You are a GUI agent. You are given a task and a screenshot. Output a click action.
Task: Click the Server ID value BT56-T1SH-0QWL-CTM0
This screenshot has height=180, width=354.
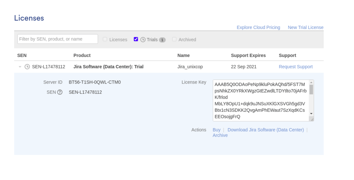coord(95,82)
